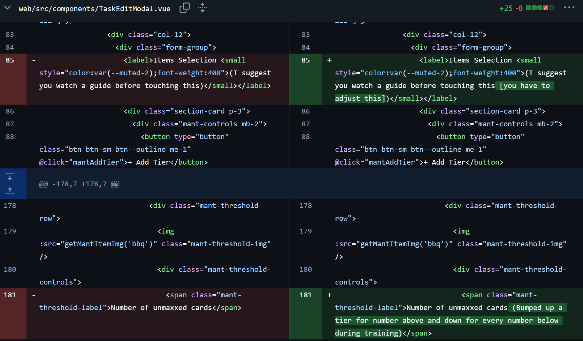Click "unmaxxed cards</span>" on the deleted line 181
The width and height of the screenshot is (583, 341).
pyautogui.click(x=197, y=308)
